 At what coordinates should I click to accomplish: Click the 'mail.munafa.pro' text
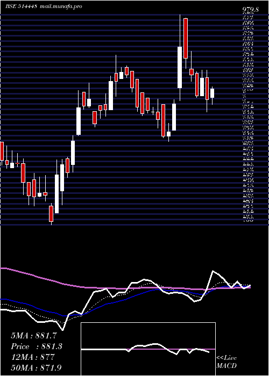[x=60, y=6]
